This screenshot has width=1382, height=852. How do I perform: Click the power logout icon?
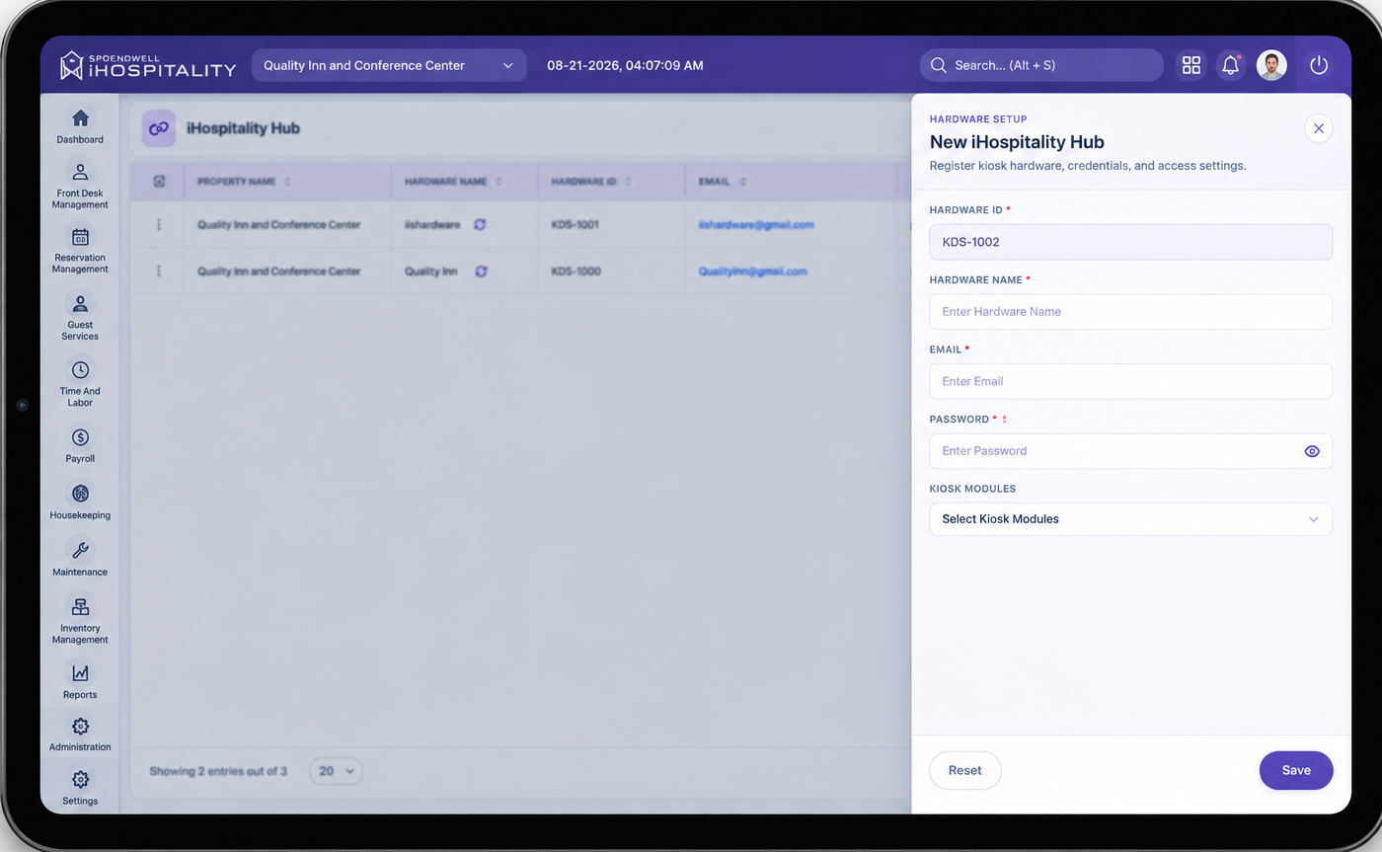tap(1319, 65)
